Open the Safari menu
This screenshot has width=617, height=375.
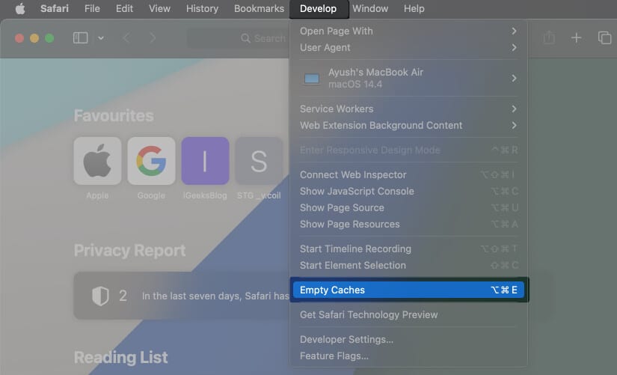click(55, 8)
